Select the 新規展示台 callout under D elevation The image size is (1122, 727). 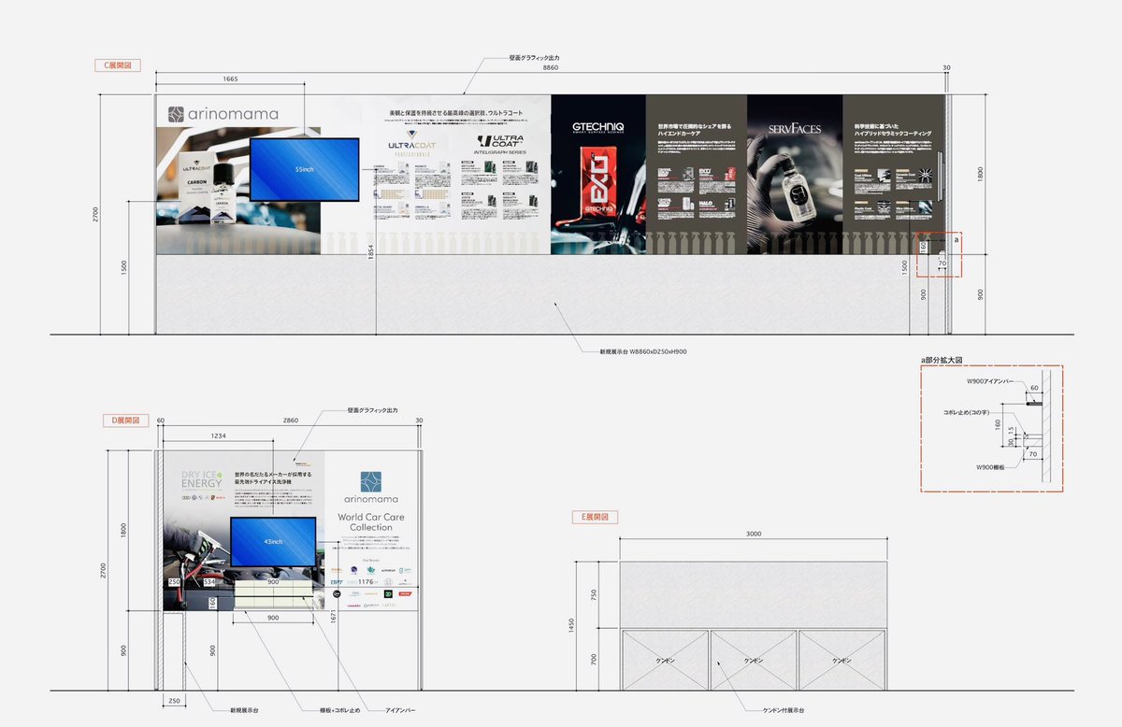click(244, 710)
